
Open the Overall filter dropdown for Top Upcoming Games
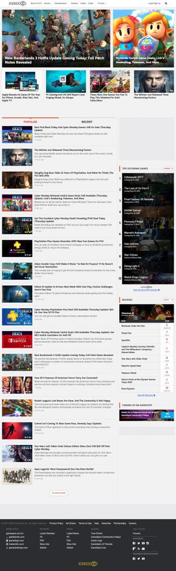tap(167, 168)
